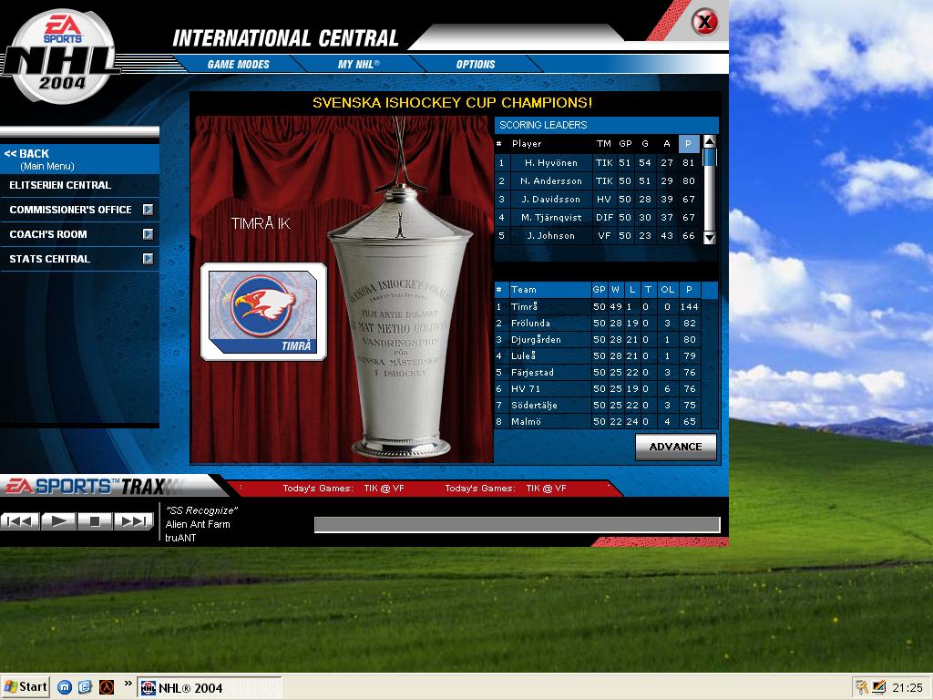Sort scoring leaders by the G column
The height and width of the screenshot is (700, 933).
coord(645,143)
